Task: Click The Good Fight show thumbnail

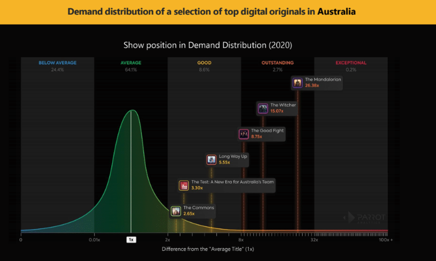Action: pos(244,134)
